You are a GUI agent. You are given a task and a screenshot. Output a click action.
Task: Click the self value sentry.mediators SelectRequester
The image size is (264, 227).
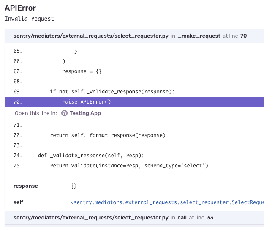[167, 202]
